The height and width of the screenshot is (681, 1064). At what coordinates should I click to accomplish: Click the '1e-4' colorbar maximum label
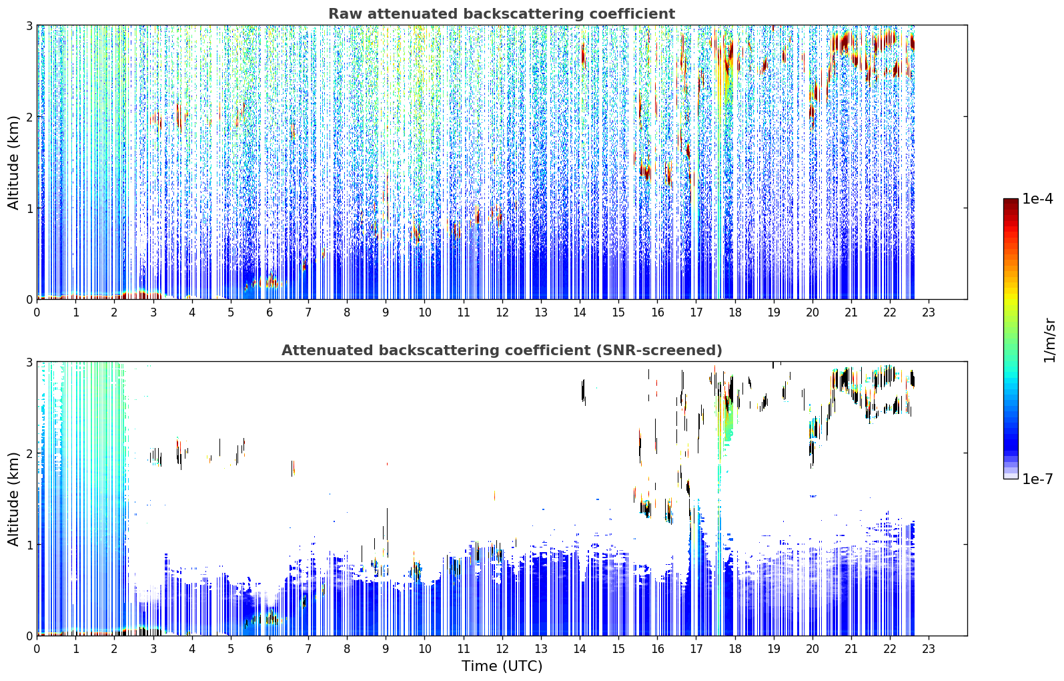pyautogui.click(x=1037, y=199)
